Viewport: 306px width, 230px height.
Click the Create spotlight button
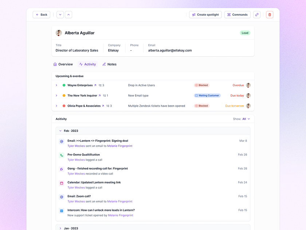[205, 15]
